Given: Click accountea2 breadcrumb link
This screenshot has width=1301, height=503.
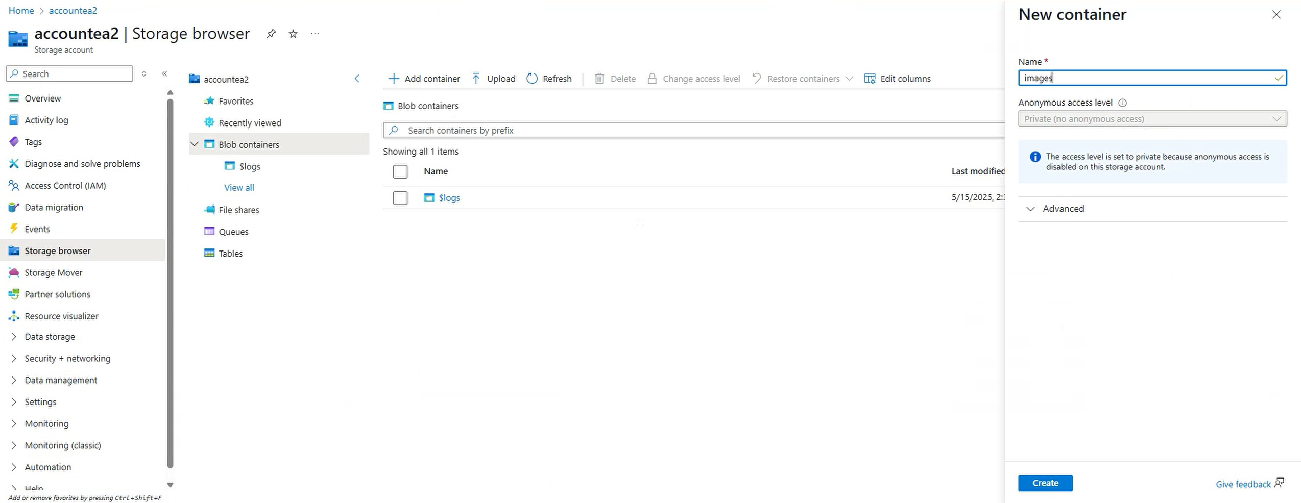Looking at the screenshot, I should tap(73, 10).
